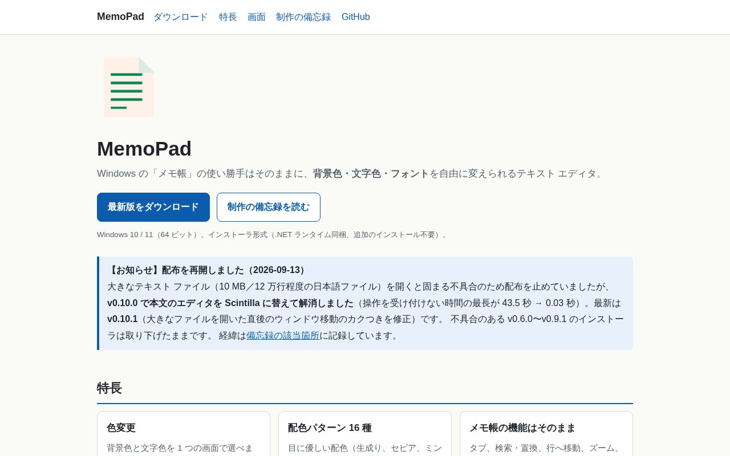Viewport: 730px width, 456px height.
Task: Visit the GitHub nav link
Action: tap(356, 17)
